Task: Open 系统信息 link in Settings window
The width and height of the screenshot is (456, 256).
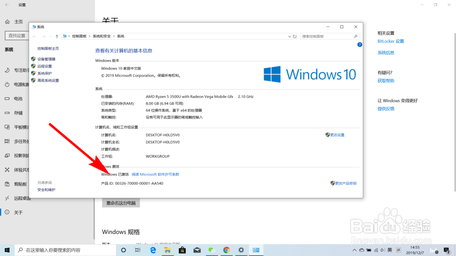Action: pos(386,53)
